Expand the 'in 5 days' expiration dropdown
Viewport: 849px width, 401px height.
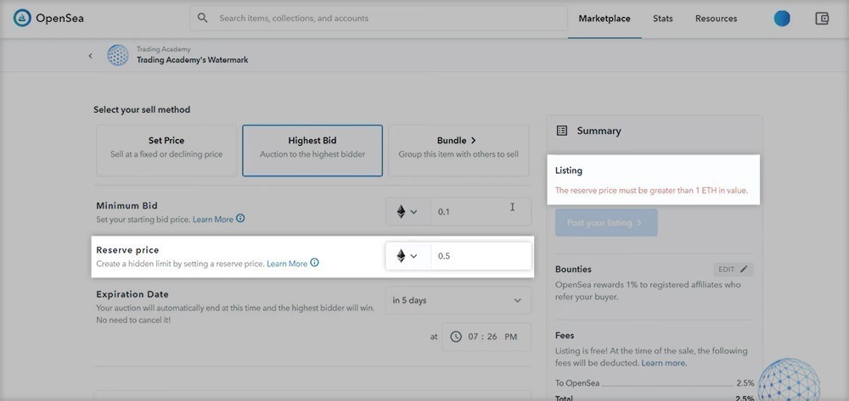coord(458,300)
